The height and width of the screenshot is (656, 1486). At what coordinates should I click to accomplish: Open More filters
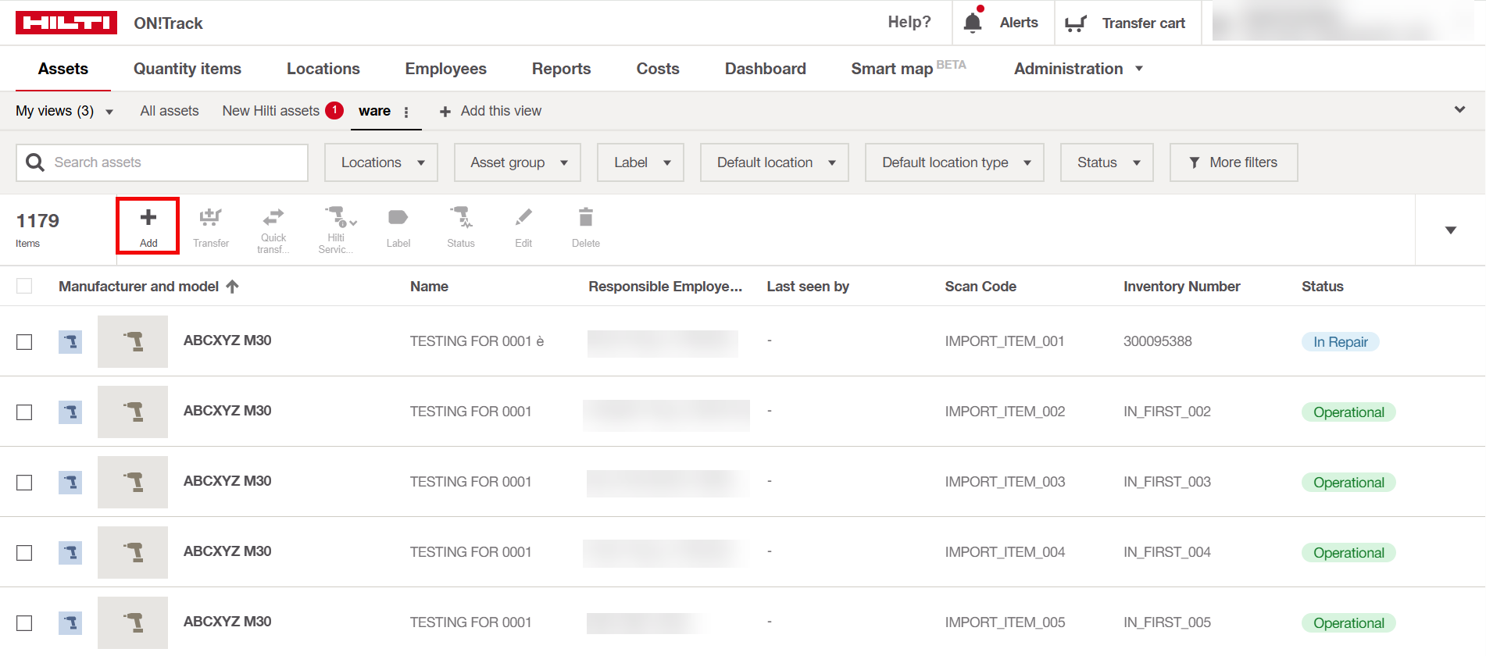[x=1234, y=162]
